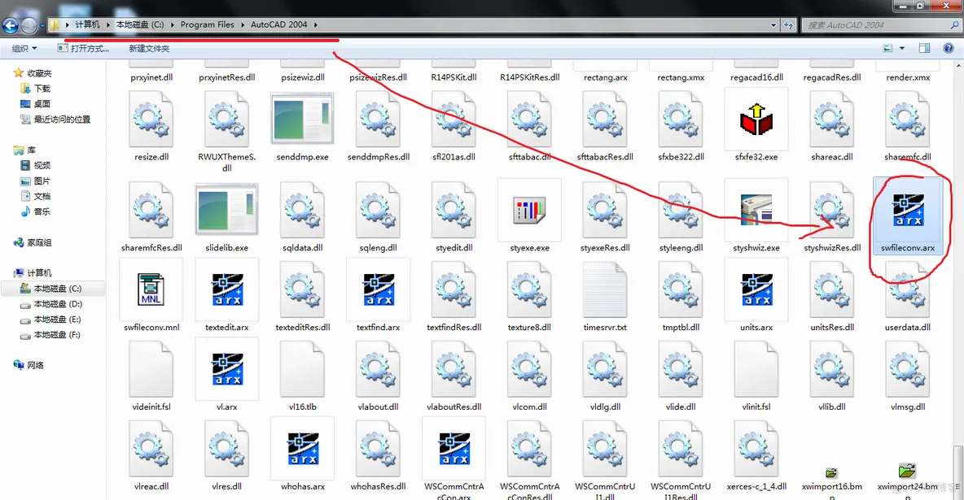This screenshot has height=500, width=964.
Task: Expand the arrow after AutoCAD 2004 in address bar
Action: pos(316,25)
